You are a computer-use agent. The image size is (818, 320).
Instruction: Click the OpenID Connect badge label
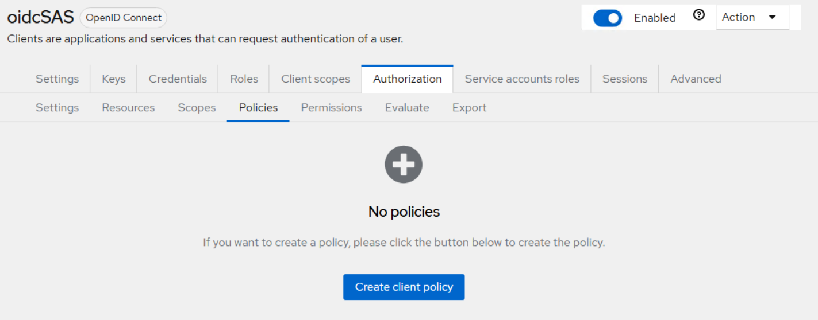[124, 18]
